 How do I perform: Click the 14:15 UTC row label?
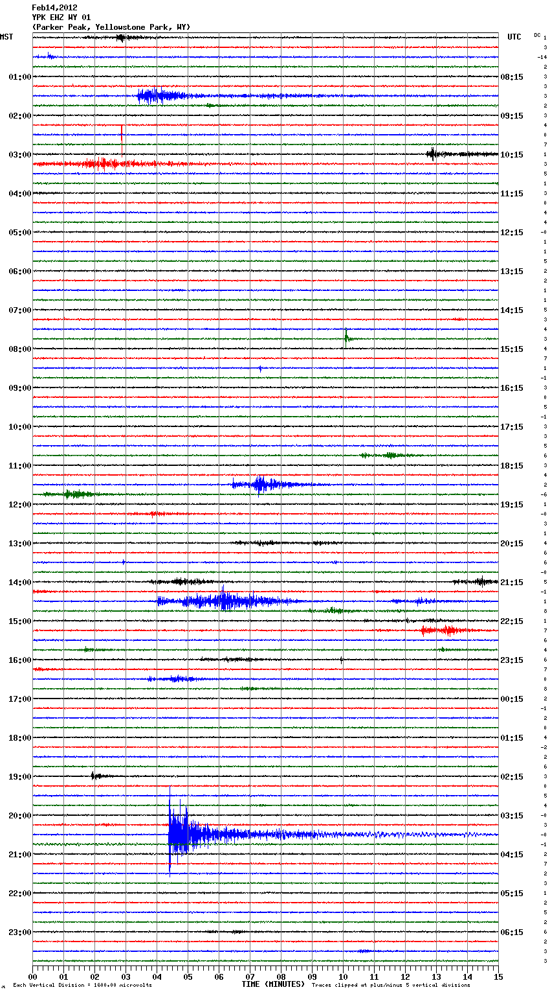[x=512, y=310]
